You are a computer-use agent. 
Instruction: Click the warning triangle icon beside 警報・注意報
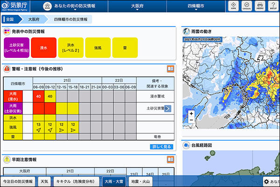pos(7,69)
